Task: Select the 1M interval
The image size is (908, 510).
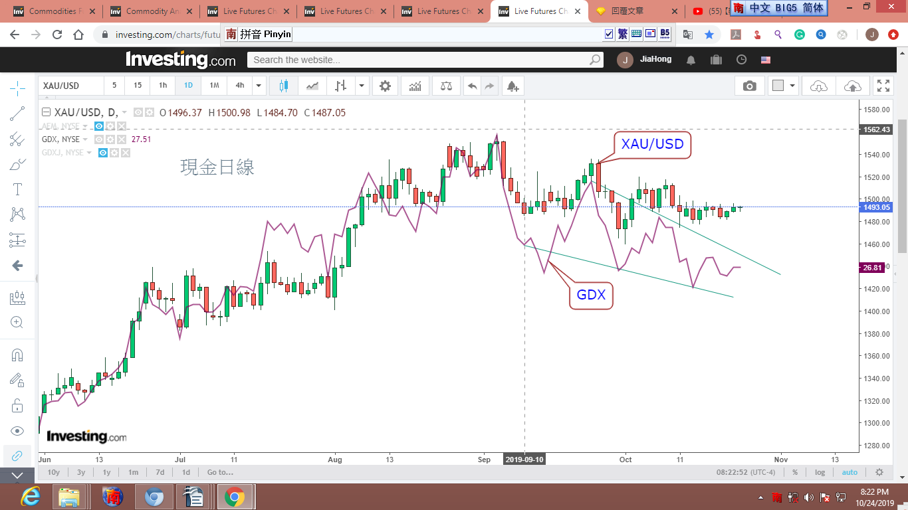Action: coord(214,86)
